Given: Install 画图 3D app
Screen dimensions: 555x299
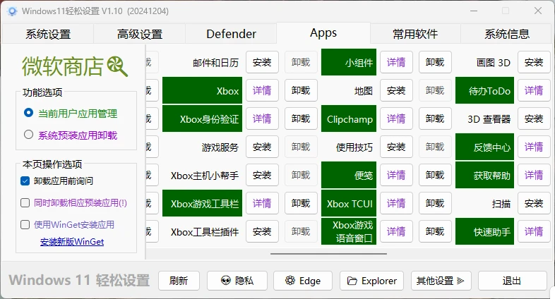Looking at the screenshot, I should pyautogui.click(x=534, y=62).
